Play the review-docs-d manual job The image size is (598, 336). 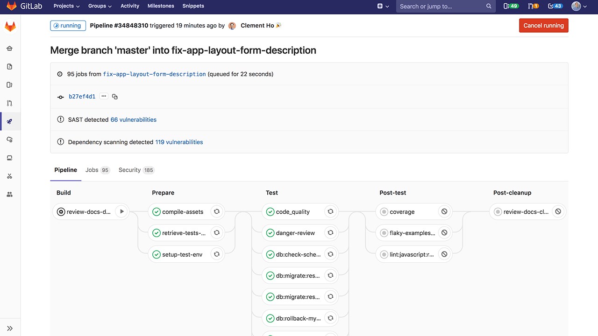point(121,211)
